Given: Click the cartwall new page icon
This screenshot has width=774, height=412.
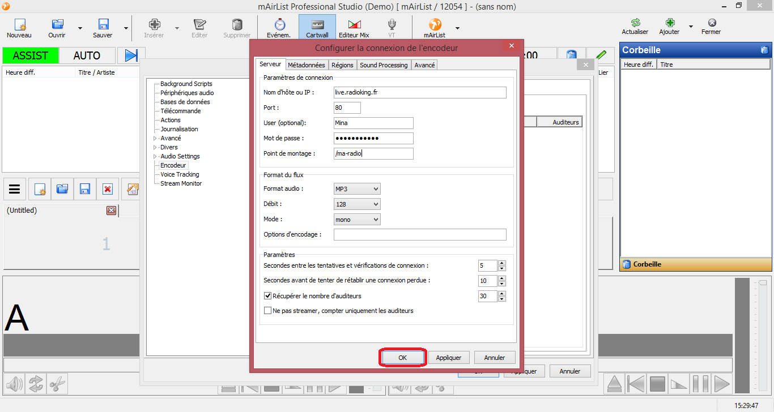Looking at the screenshot, I should click(40, 189).
